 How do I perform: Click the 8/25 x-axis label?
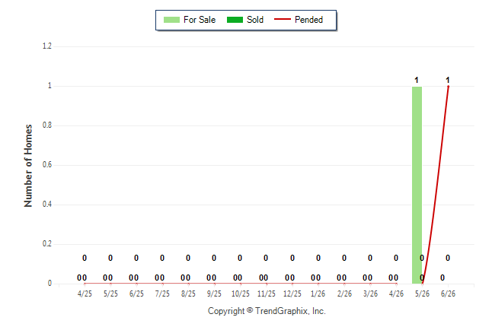pos(188,294)
